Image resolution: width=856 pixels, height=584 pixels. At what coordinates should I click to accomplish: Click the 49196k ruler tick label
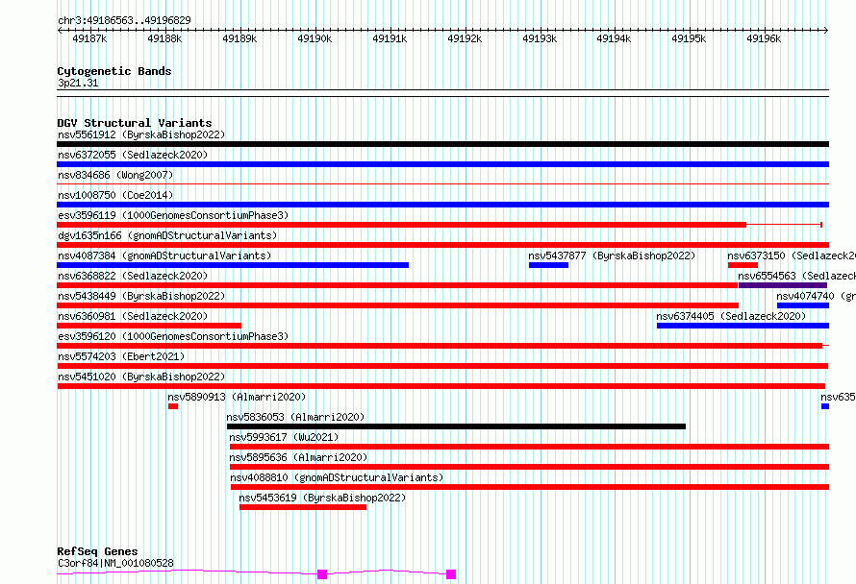pyautogui.click(x=764, y=38)
